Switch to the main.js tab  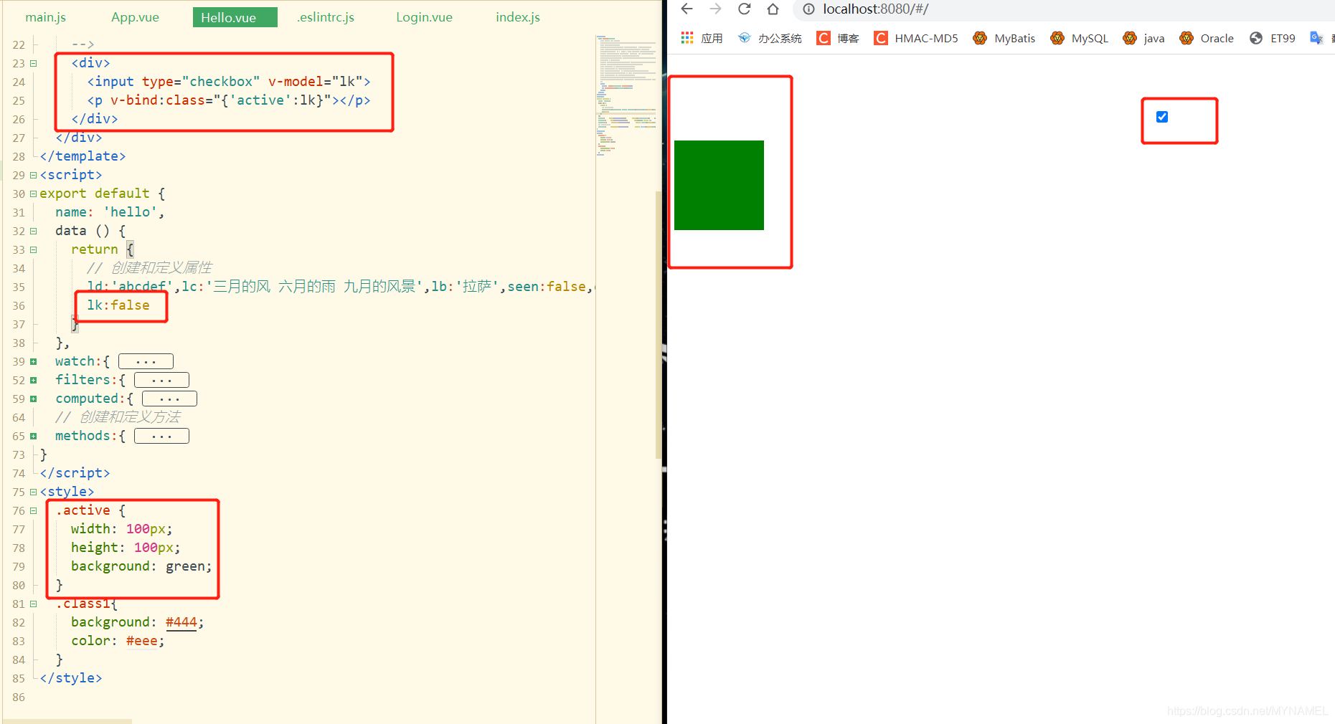click(45, 17)
